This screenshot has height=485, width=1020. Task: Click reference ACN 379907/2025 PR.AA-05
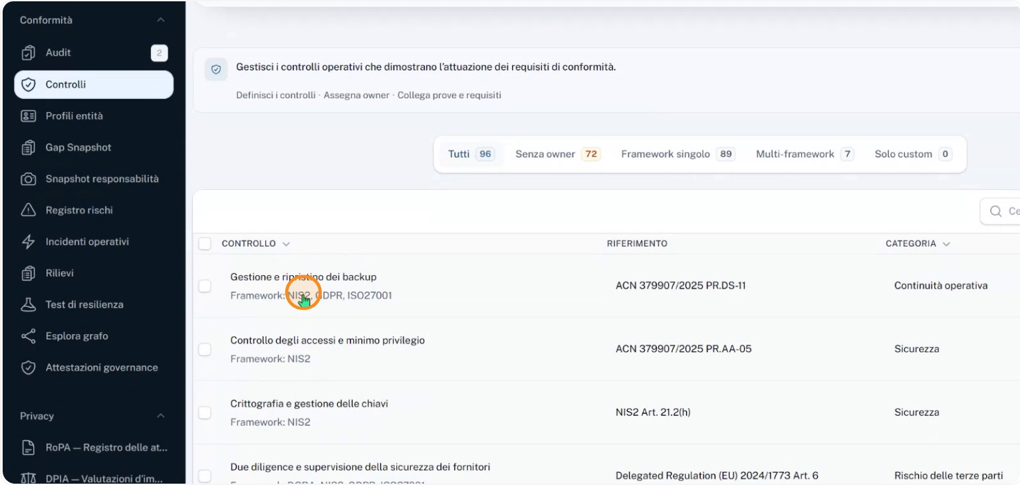(x=684, y=349)
